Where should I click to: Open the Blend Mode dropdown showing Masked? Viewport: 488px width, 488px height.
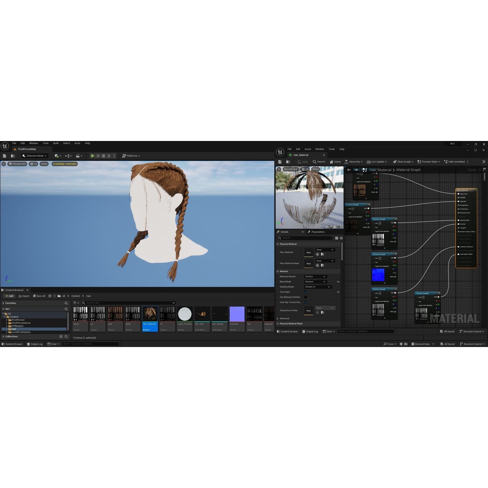[315, 282]
